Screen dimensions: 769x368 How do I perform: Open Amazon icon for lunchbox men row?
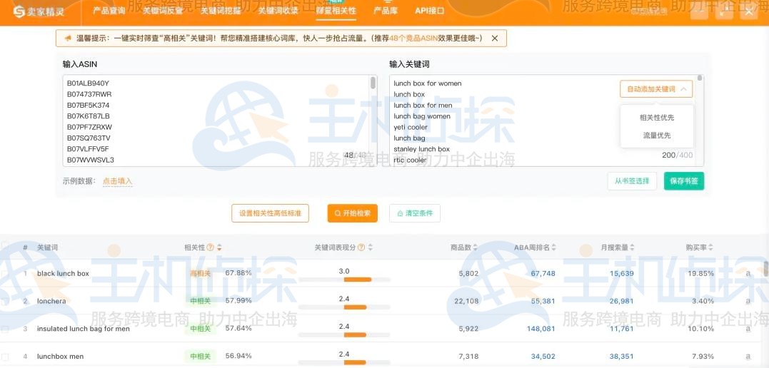coord(748,357)
